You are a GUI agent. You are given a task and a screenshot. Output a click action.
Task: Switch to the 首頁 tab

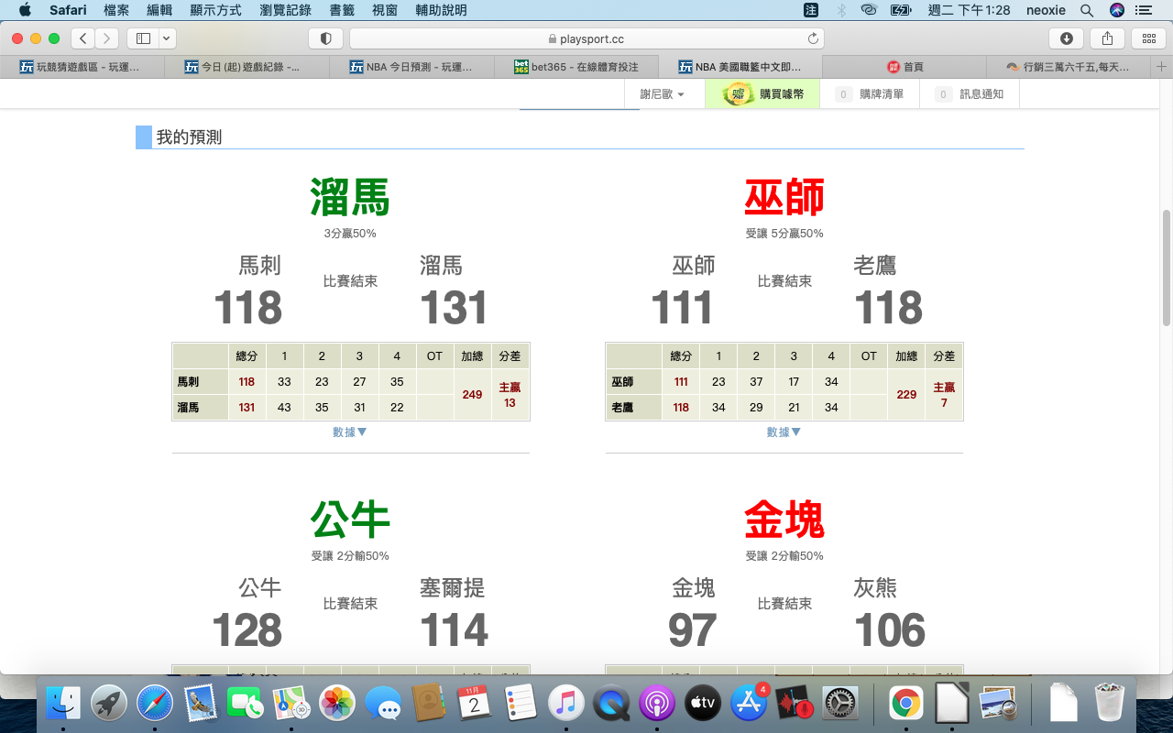904,67
